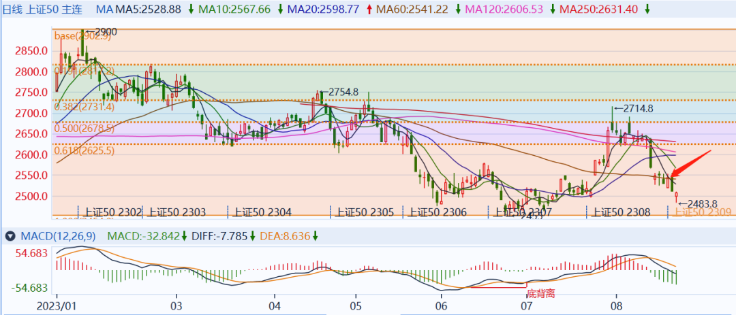
Task: Click the down arrow after DEA:8.636
Action: [316, 237]
